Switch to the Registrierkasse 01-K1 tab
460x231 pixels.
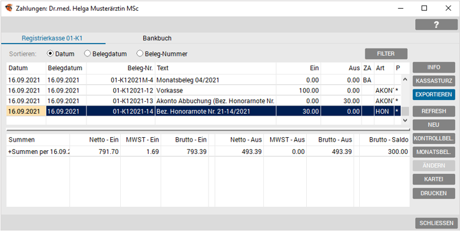[53, 38]
